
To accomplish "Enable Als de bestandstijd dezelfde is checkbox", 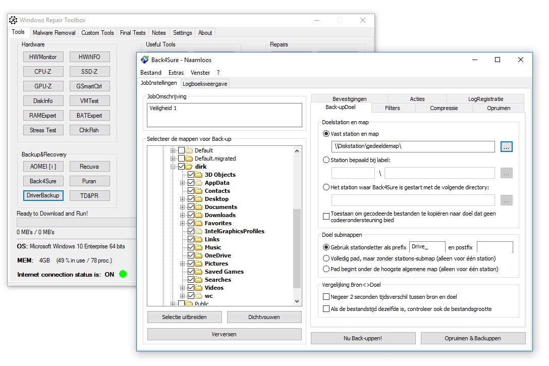I will 326,309.
